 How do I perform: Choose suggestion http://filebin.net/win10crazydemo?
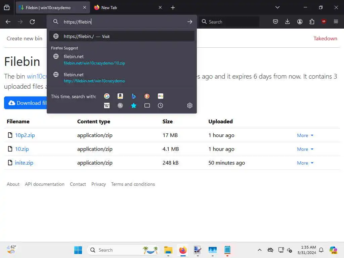coord(122,78)
